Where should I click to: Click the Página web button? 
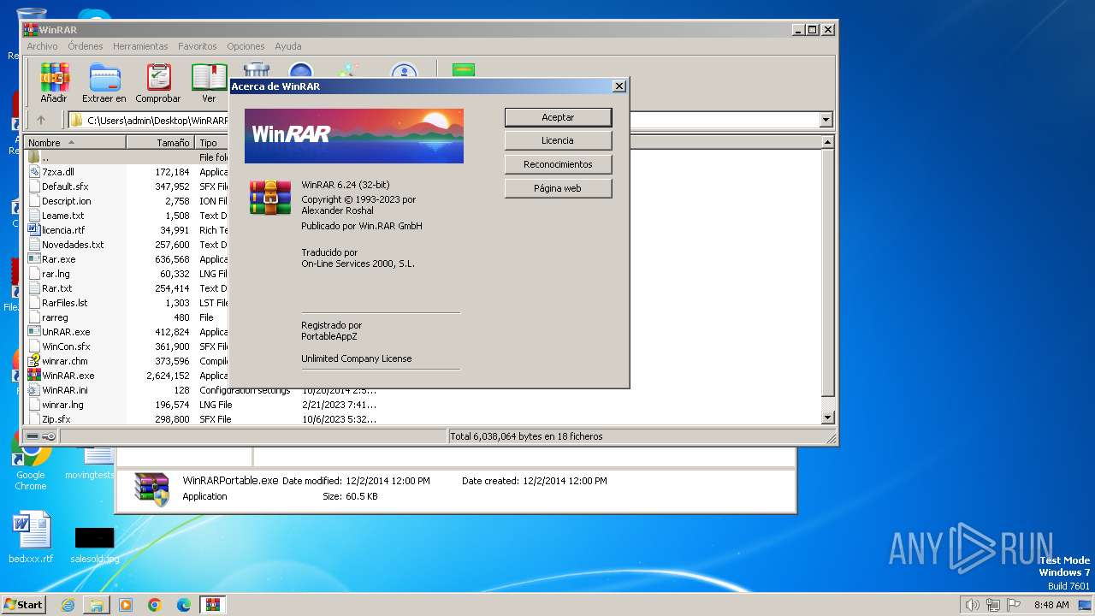tap(558, 188)
